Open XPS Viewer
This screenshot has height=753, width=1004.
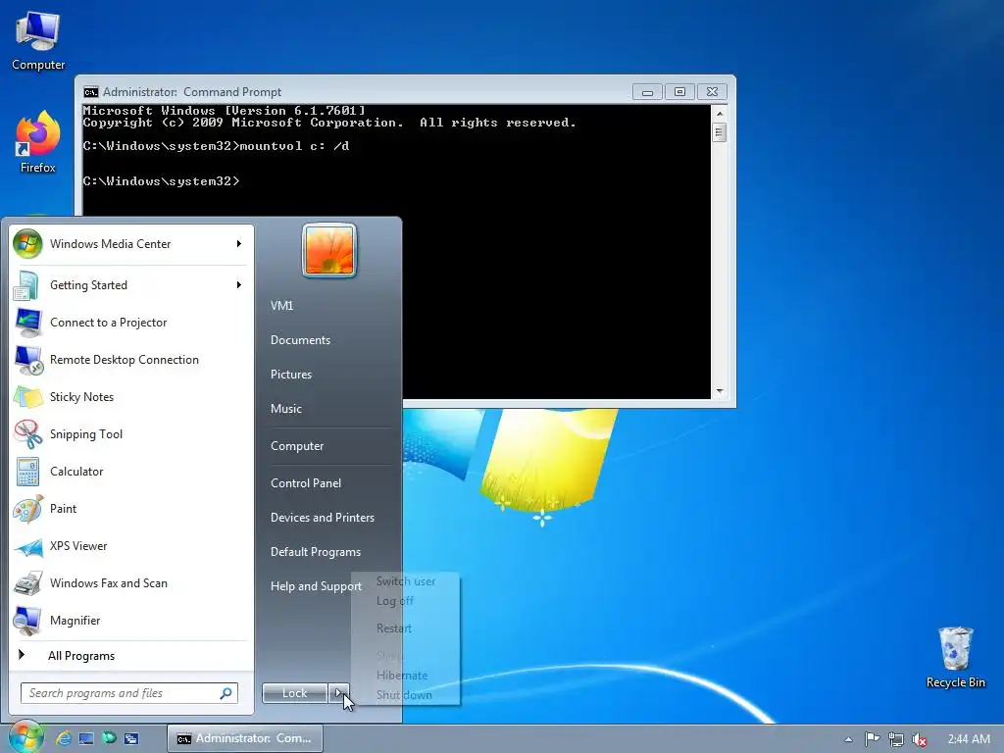pyautogui.click(x=131, y=545)
